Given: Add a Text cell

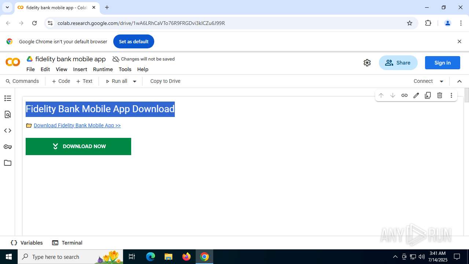Looking at the screenshot, I should (84, 81).
